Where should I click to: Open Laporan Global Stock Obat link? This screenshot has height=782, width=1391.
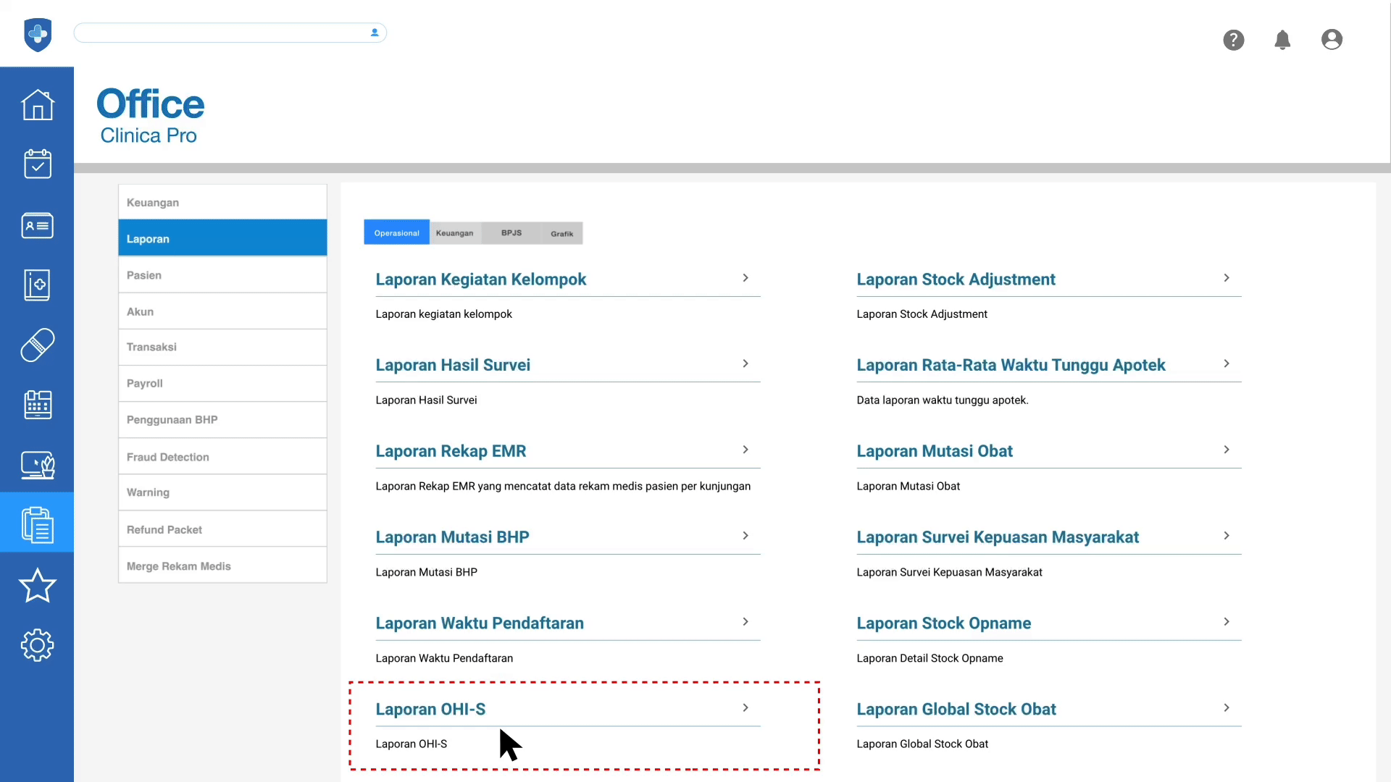(x=956, y=710)
